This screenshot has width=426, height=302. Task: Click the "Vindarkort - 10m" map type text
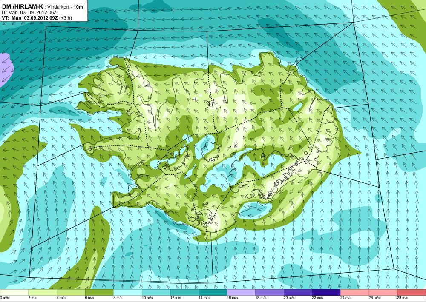[65, 7]
